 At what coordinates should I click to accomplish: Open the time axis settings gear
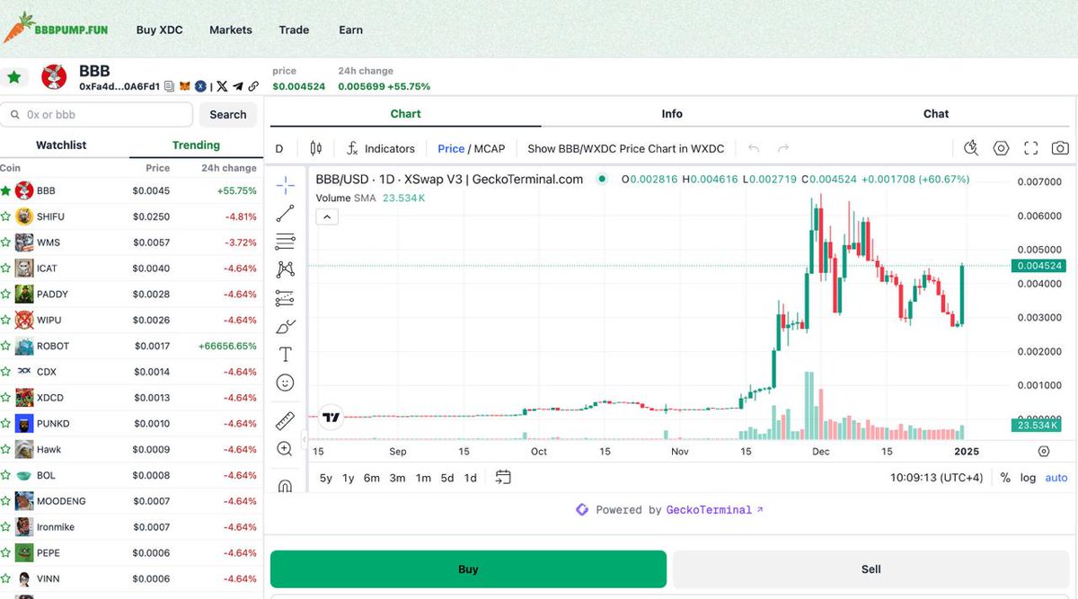pyautogui.click(x=1044, y=452)
